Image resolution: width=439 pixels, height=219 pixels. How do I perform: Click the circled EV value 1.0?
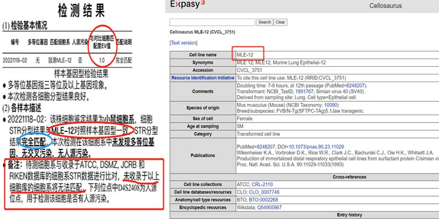coord(102,60)
